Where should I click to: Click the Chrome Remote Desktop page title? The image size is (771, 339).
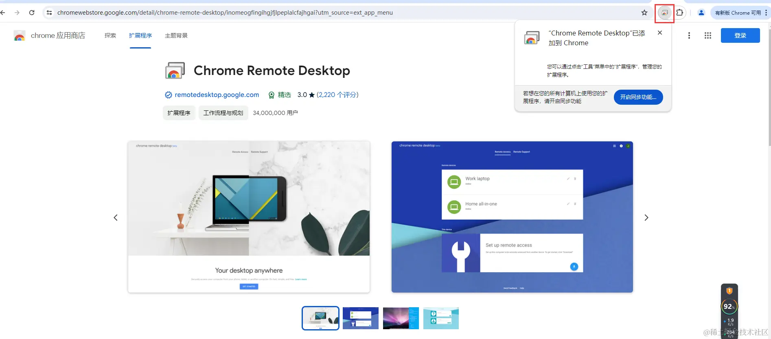[272, 70]
